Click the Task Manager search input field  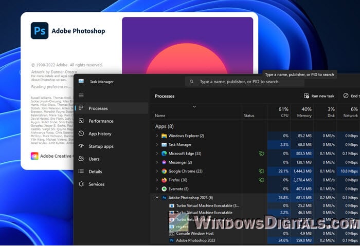coord(245,82)
